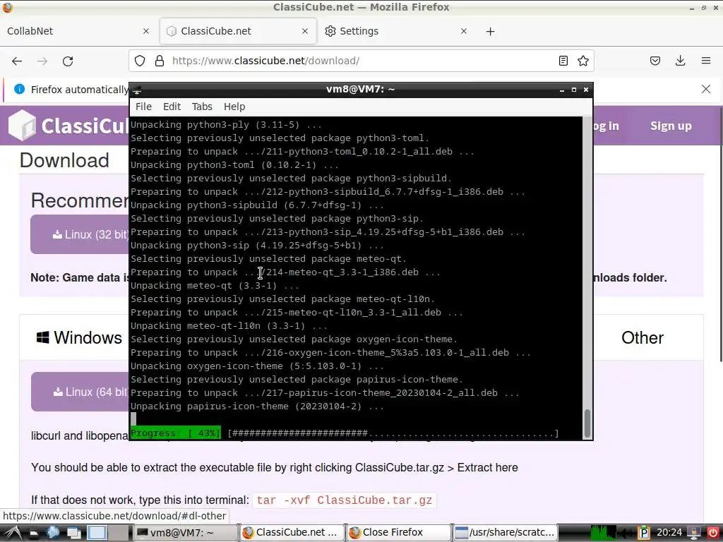Click the Download page heading
Screen dimensions: 723x542
click(64, 160)
